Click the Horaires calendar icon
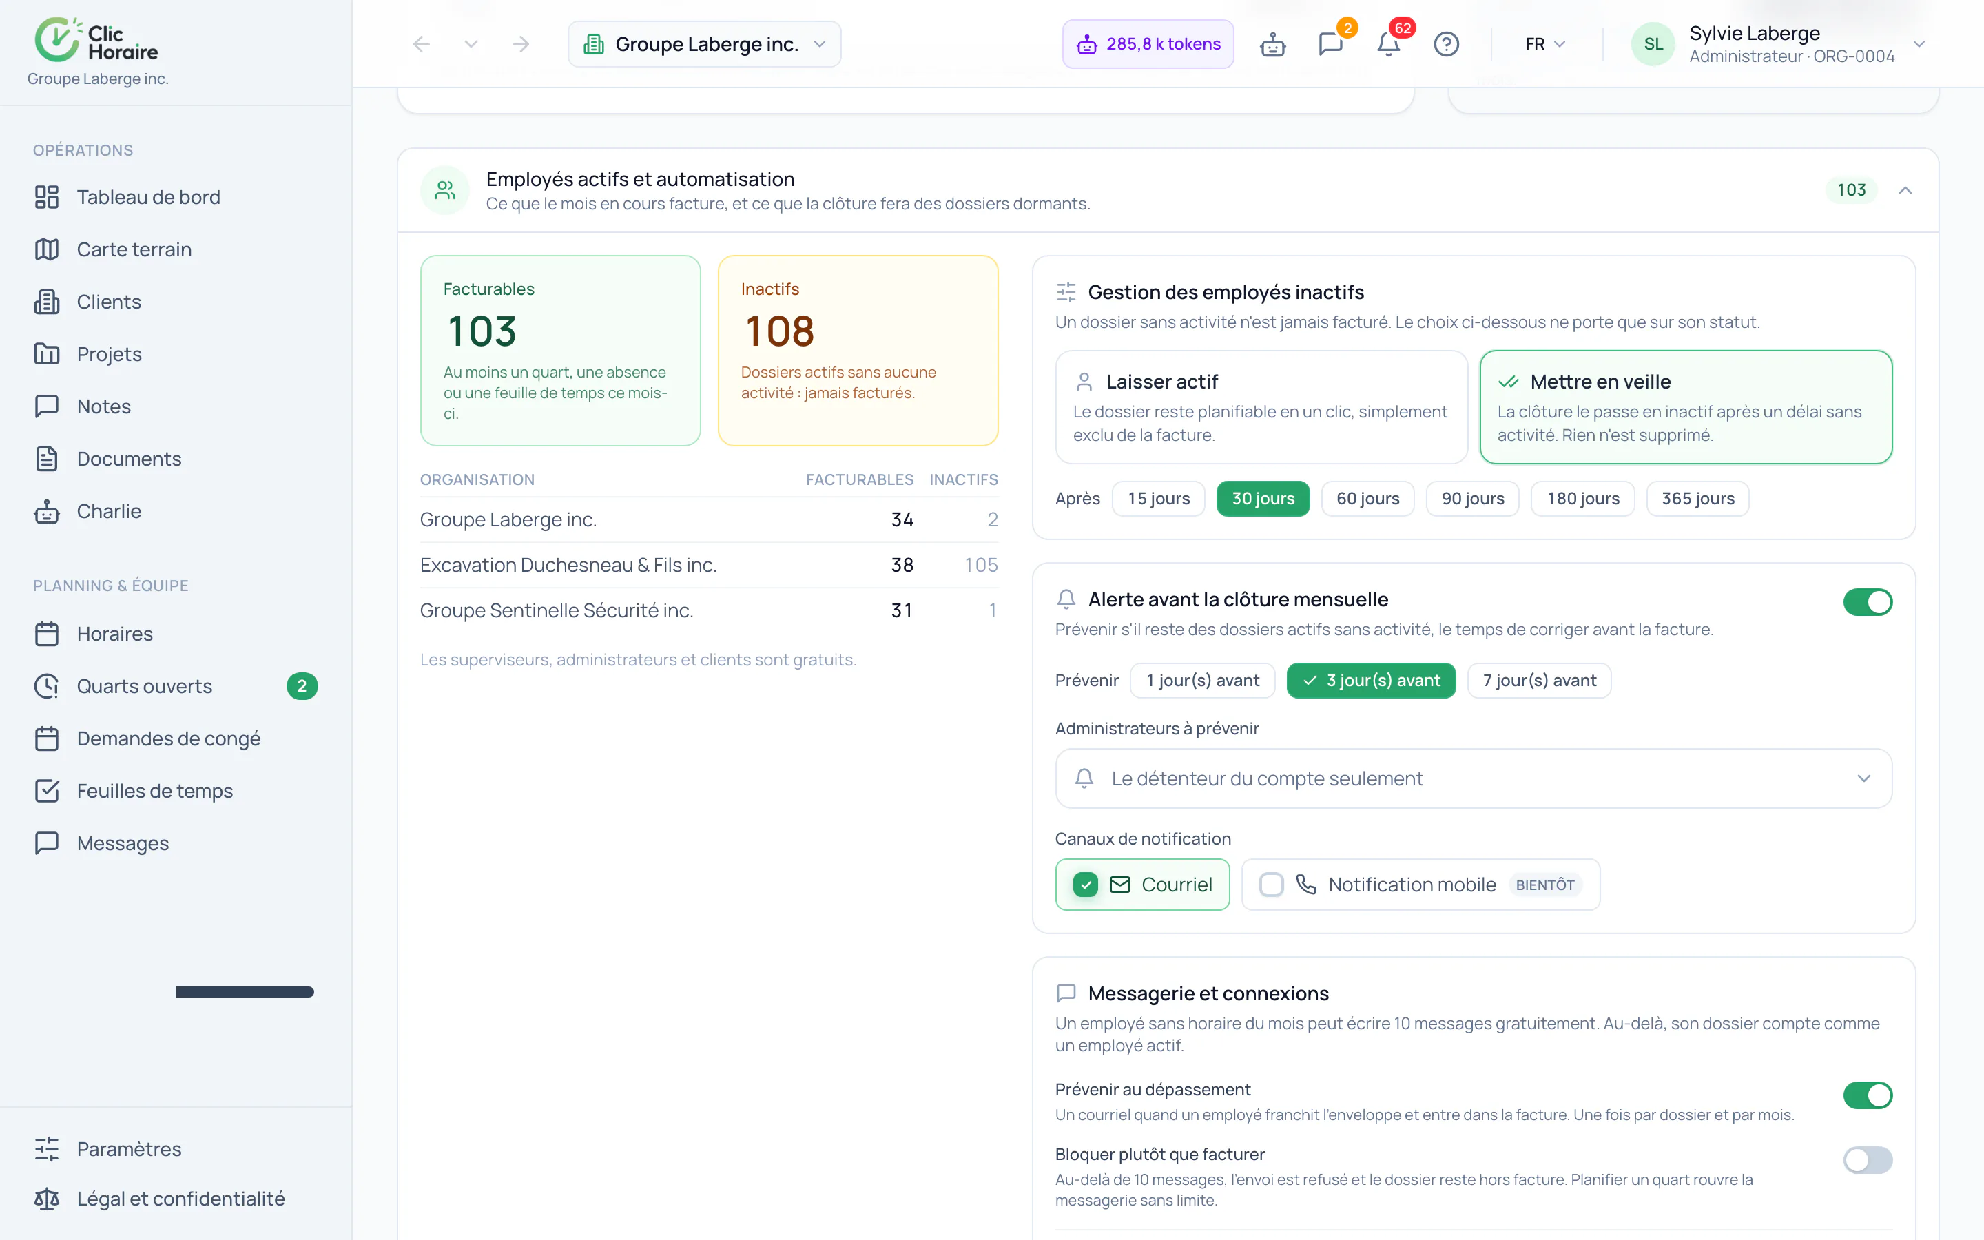This screenshot has width=1984, height=1240. tap(47, 634)
